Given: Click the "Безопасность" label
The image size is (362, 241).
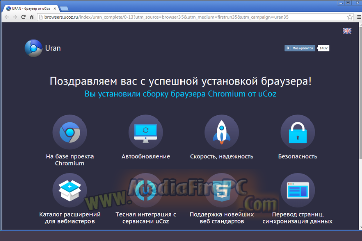Looking at the screenshot, I should pos(298,156).
